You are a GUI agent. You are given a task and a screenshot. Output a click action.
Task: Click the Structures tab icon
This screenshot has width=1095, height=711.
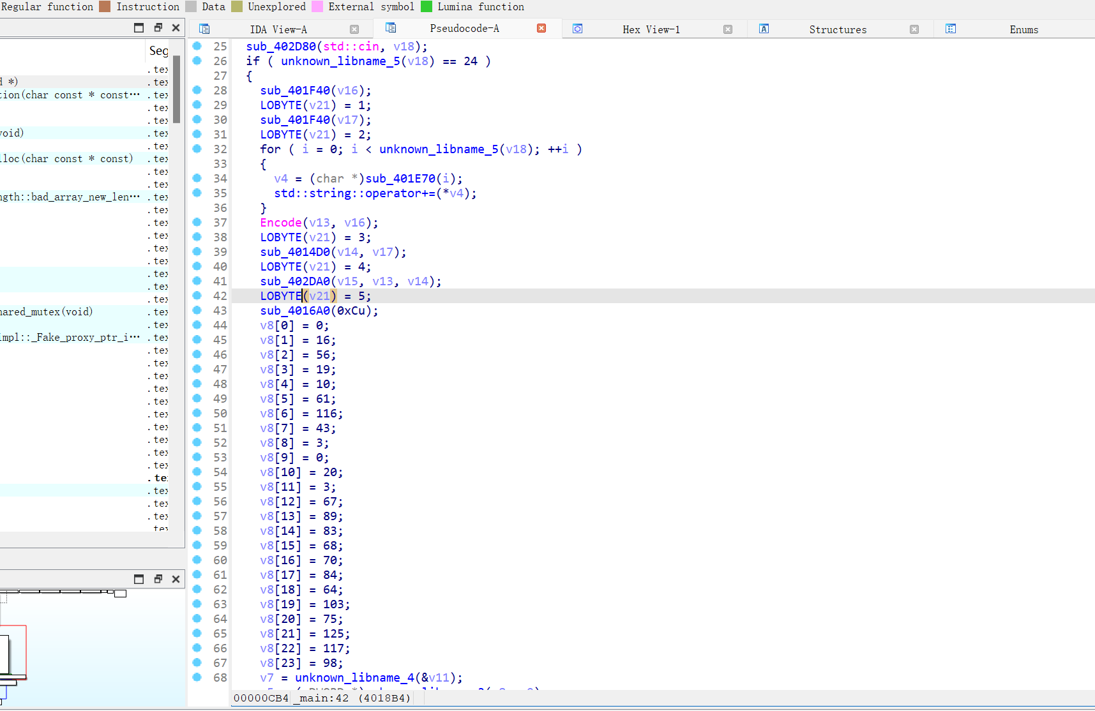pyautogui.click(x=764, y=29)
